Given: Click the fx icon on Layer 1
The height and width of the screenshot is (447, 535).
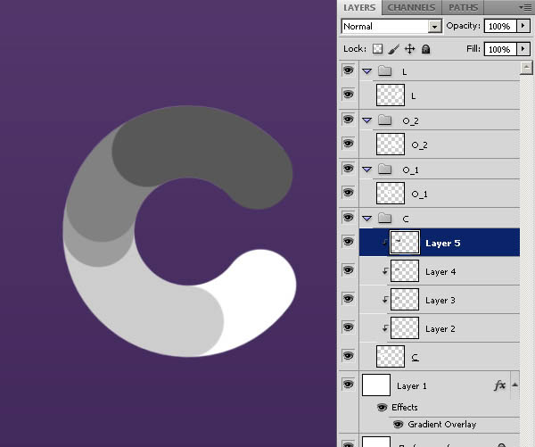Looking at the screenshot, I should [x=499, y=385].
